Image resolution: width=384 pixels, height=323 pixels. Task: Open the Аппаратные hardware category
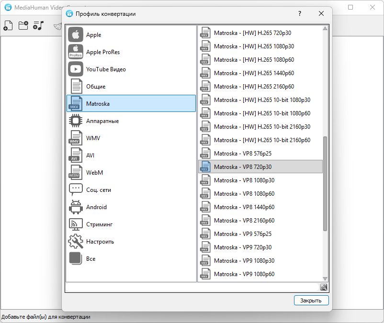pyautogui.click(x=131, y=121)
